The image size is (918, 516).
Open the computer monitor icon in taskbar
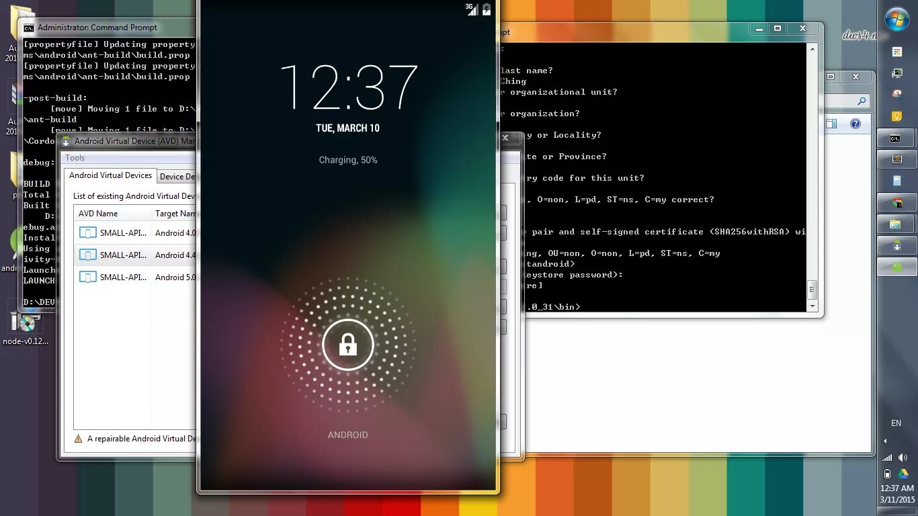(x=896, y=73)
